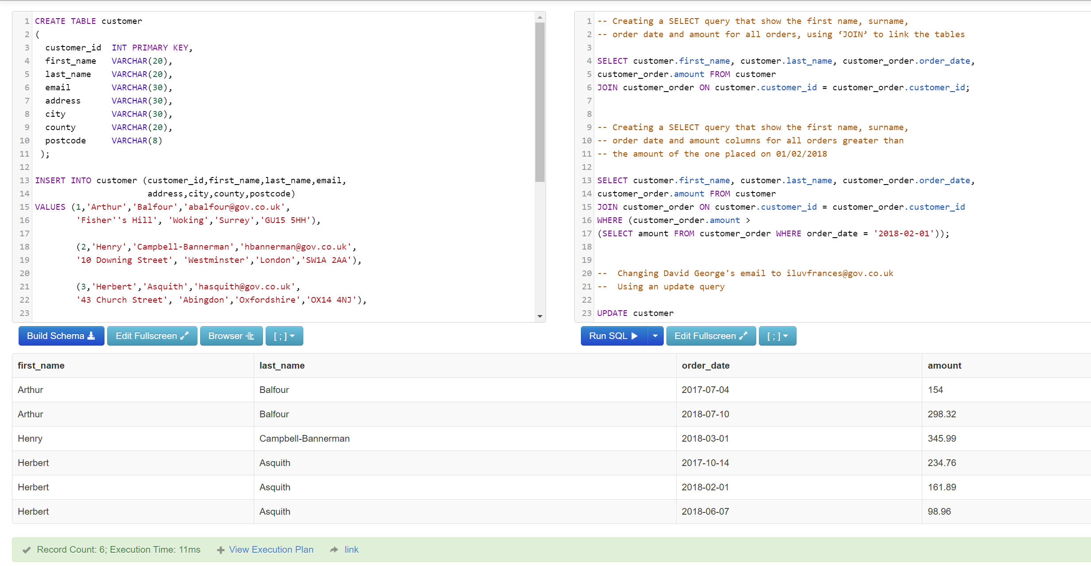The width and height of the screenshot is (1091, 566).
Task: Expand the Run SQL options arrow
Action: coord(655,336)
